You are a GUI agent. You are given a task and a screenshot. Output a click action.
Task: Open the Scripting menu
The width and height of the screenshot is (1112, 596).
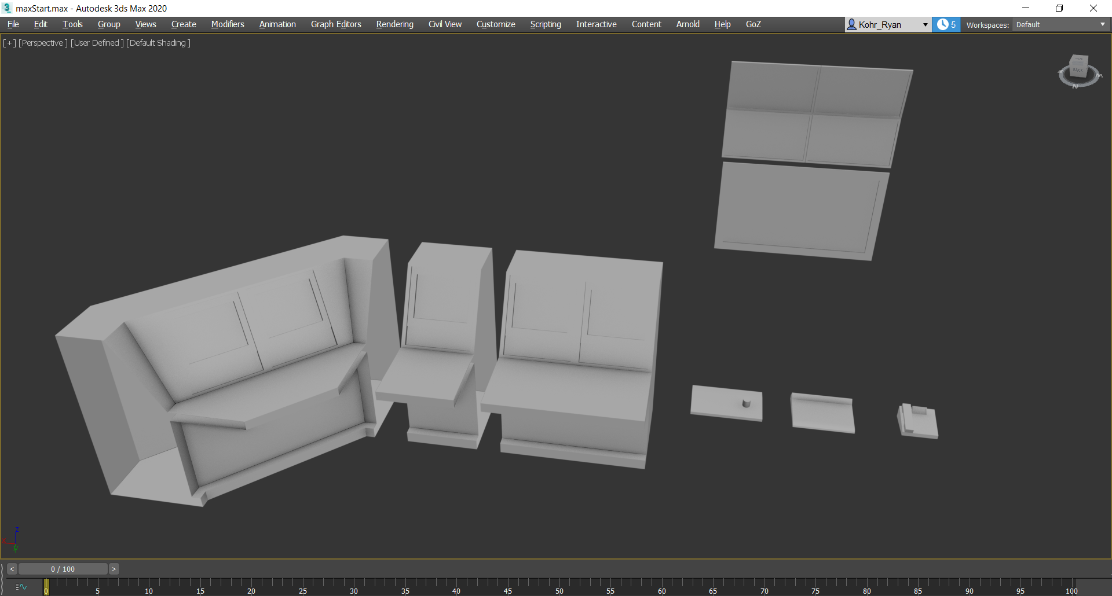[546, 24]
